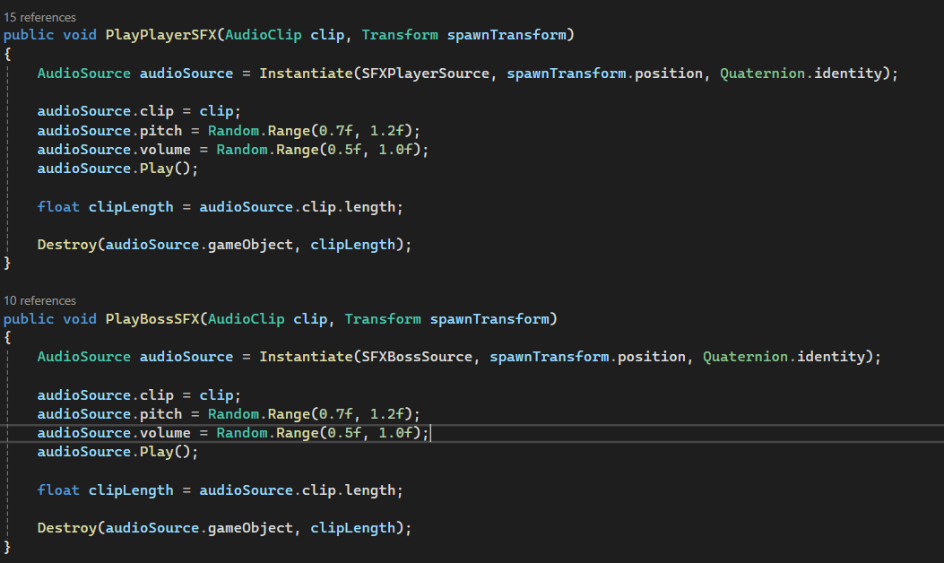Open the "10 references" CodeLens link
Viewport: 944px width, 563px height.
pyautogui.click(x=39, y=300)
